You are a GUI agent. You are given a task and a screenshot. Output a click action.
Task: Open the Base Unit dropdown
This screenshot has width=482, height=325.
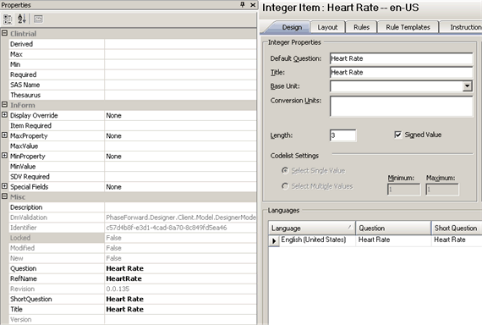tap(468, 86)
